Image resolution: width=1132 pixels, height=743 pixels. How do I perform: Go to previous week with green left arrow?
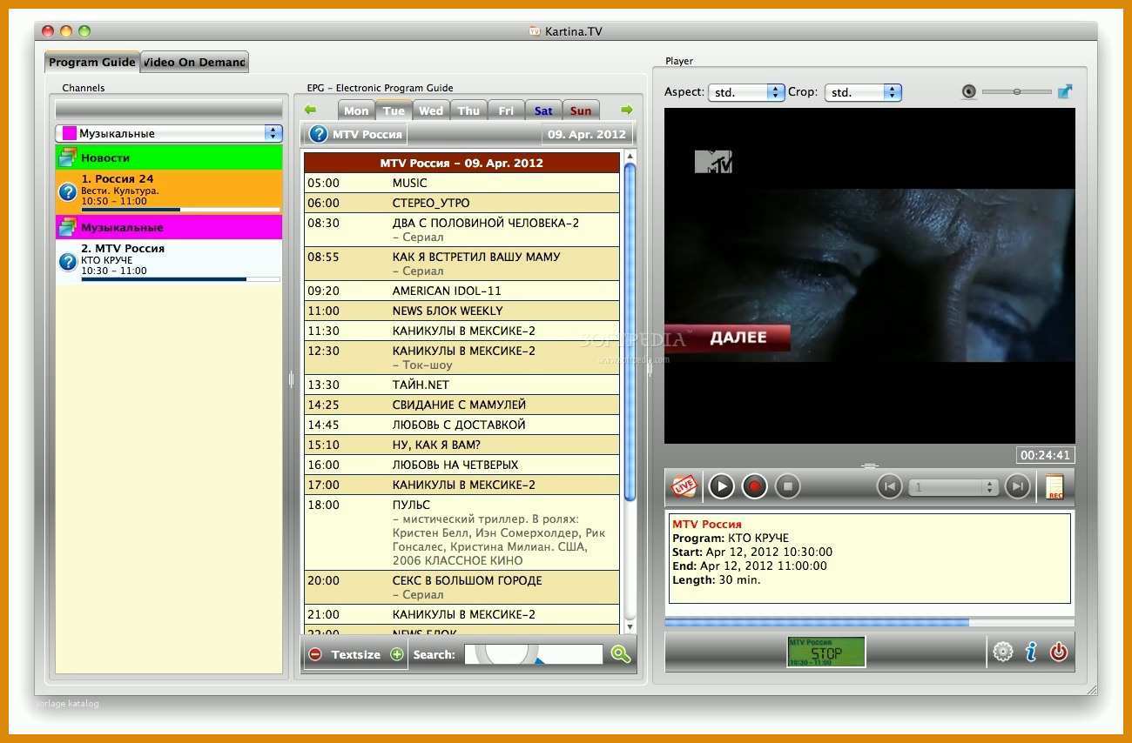pos(310,110)
